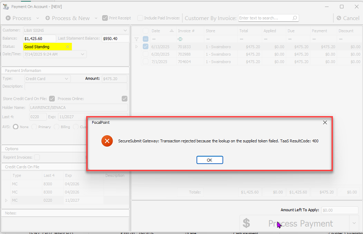Screen dimensions: 363x234
Task: Click the Process toolbar button
Action: (x=19, y=18)
